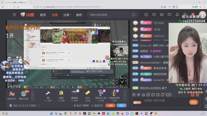The width and height of the screenshot is (207, 116).
Task: Open TikTok from the taskbar
Action: coord(85,113)
